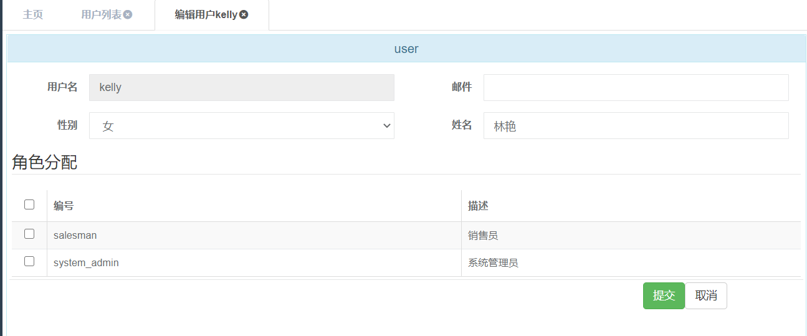Image resolution: width=807 pixels, height=336 pixels.
Task: Click the disabled 用户名 field showing kelly
Action: [242, 87]
